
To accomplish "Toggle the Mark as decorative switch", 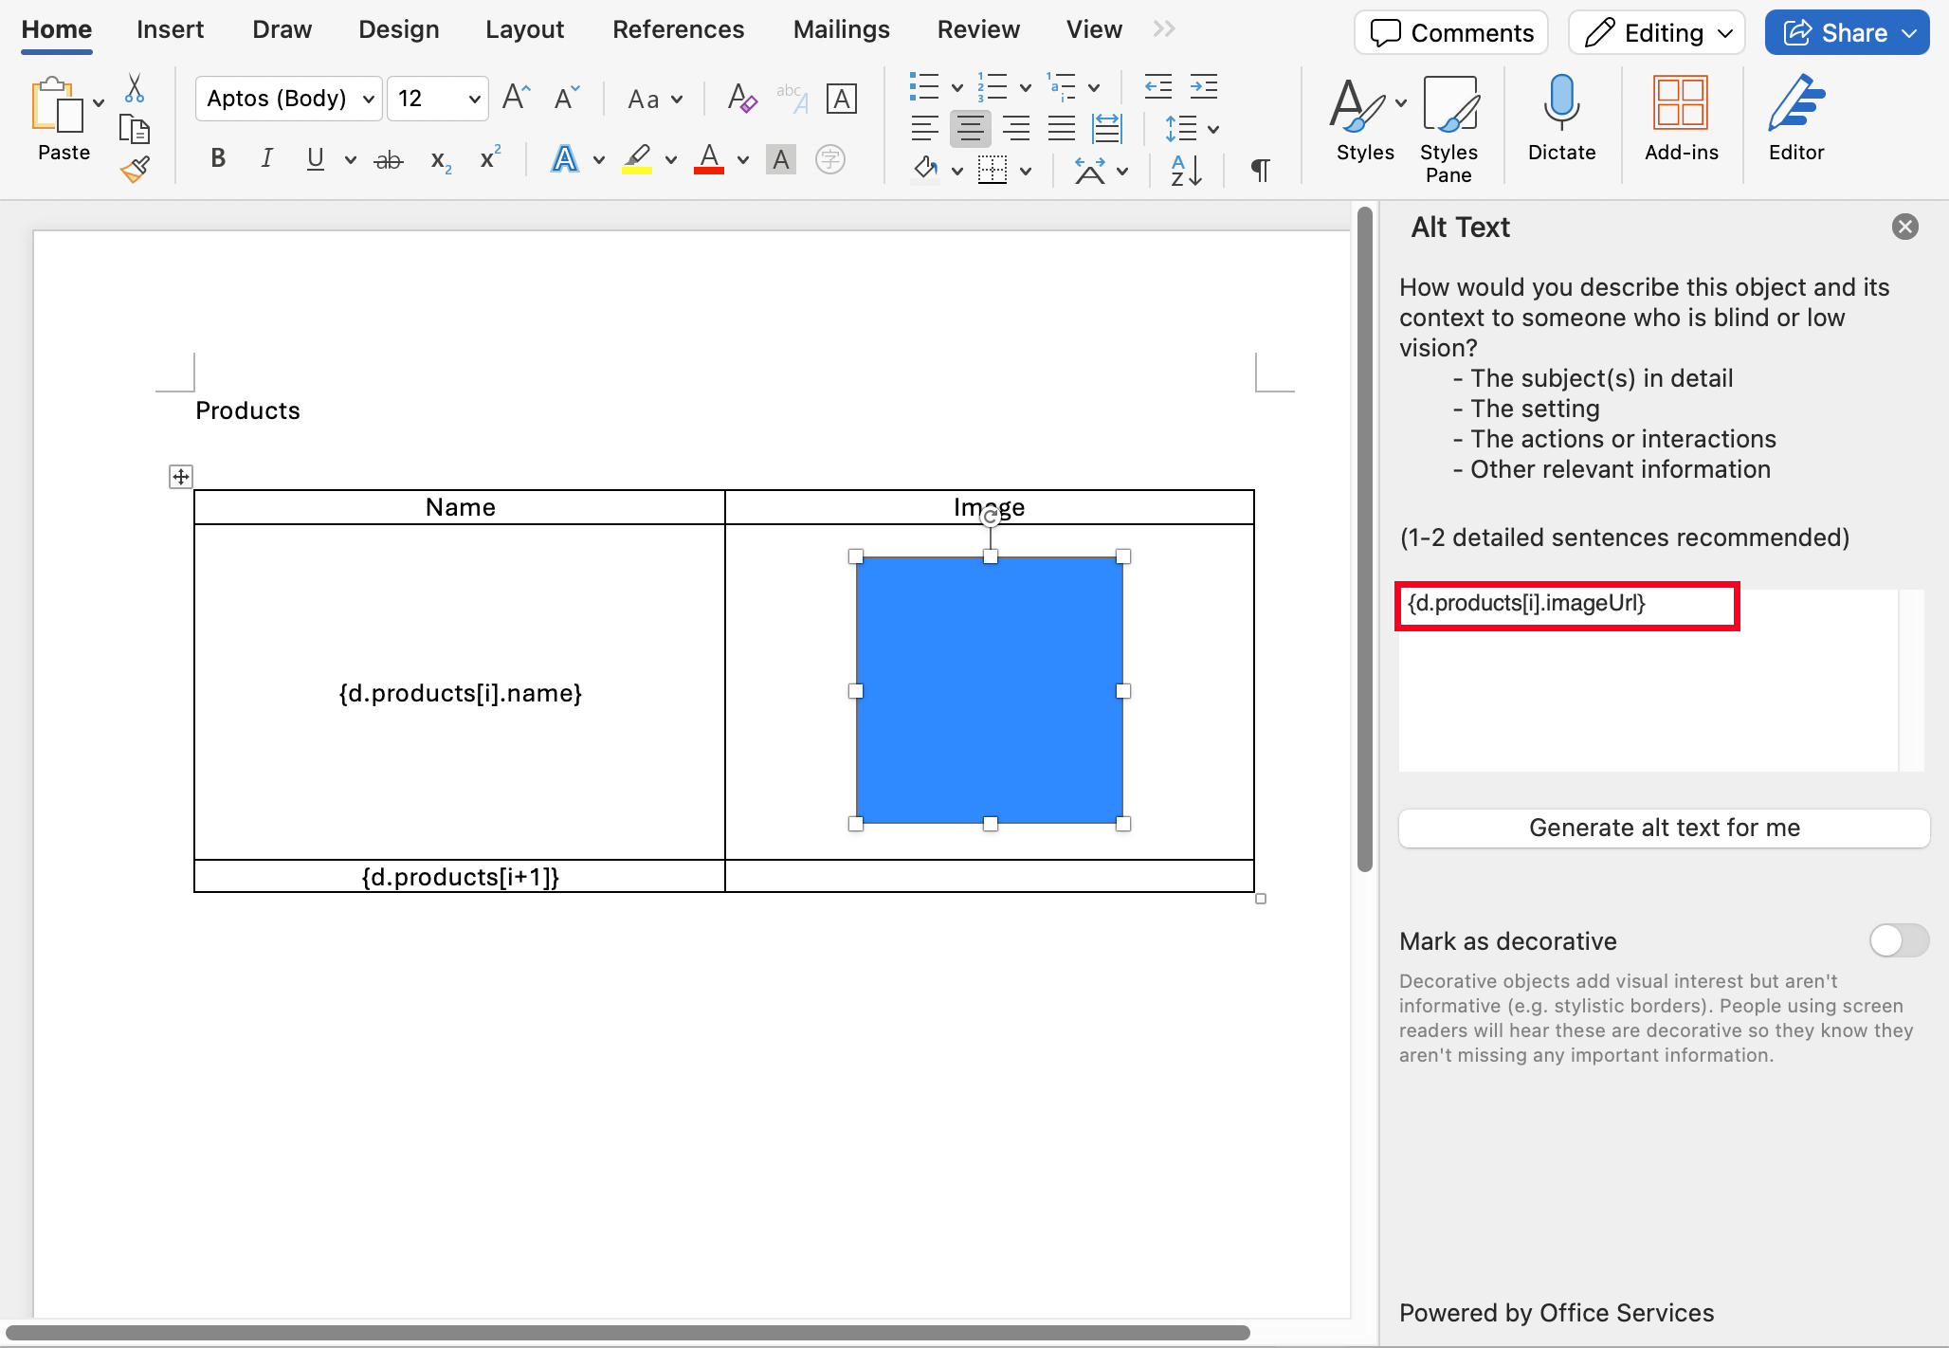I will tap(1898, 940).
